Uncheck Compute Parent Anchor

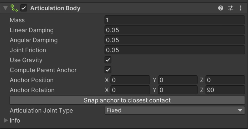click(108, 70)
